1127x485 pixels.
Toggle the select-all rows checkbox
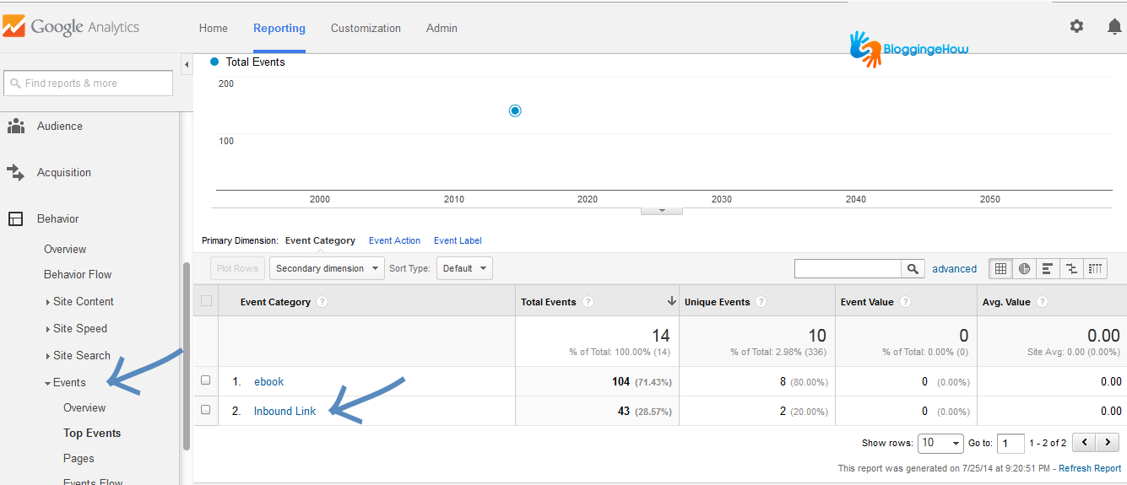[206, 301]
